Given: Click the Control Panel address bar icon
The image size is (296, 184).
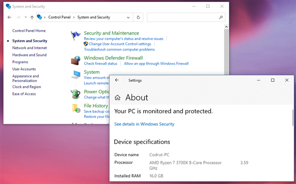Looking at the screenshot, I should click(39, 17).
